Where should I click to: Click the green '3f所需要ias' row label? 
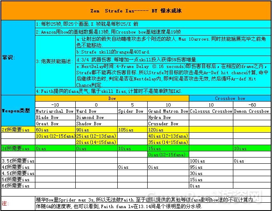coord(18,148)
